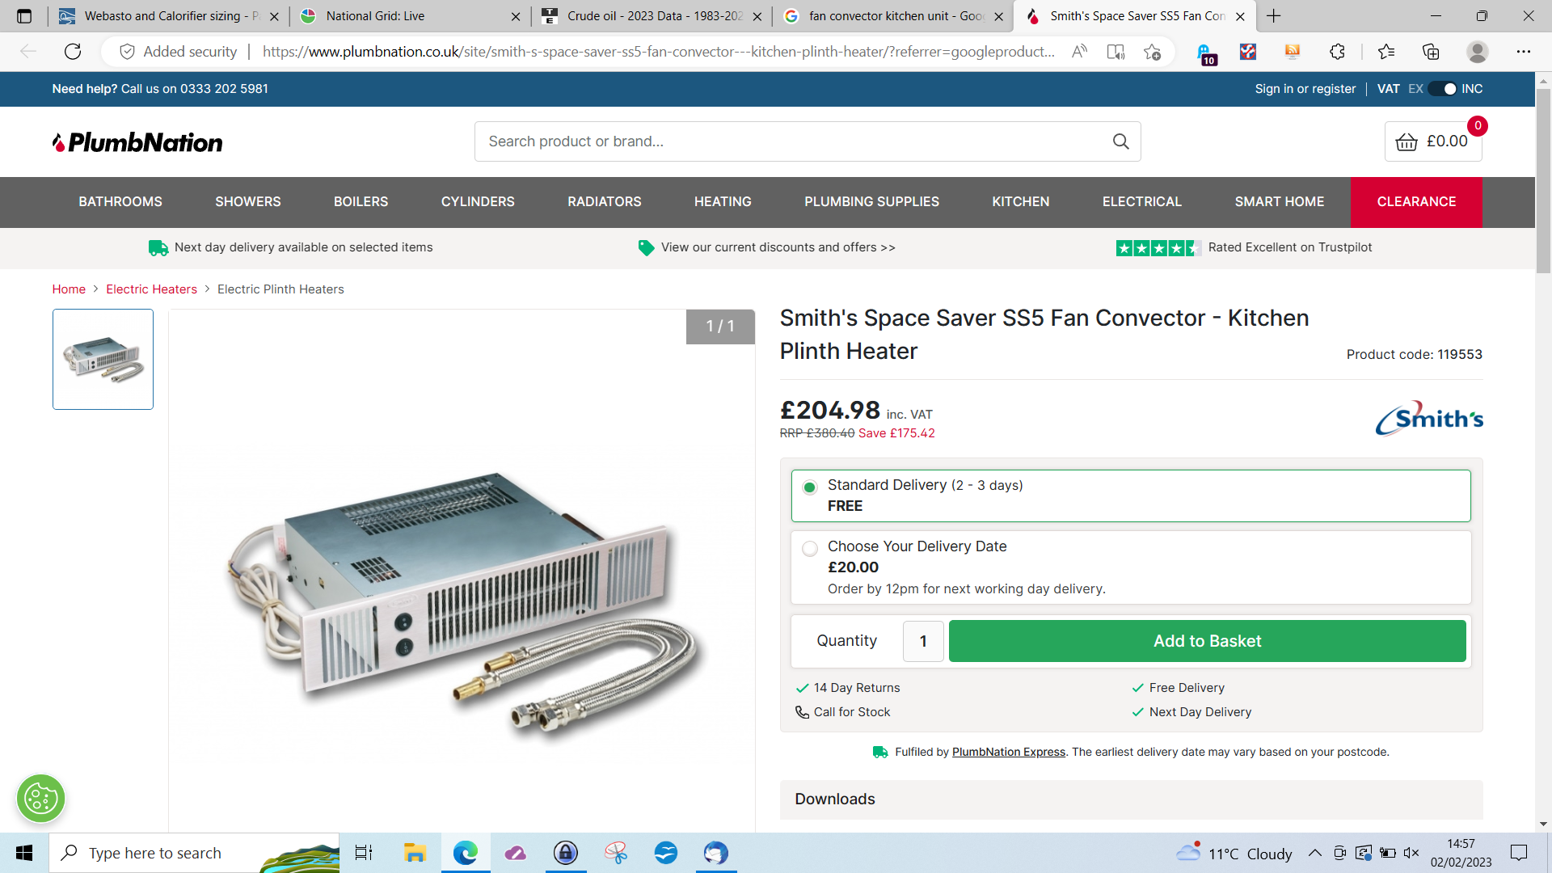The image size is (1552, 873).
Task: Switch to fan convector kitchen unit tab
Action: tap(892, 16)
